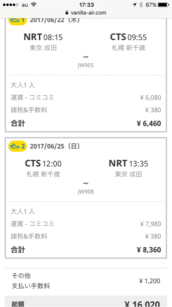This screenshot has height=307, width=172.
Task: Tap the lock icon beside vanilla-air.com
Action: (x=67, y=13)
